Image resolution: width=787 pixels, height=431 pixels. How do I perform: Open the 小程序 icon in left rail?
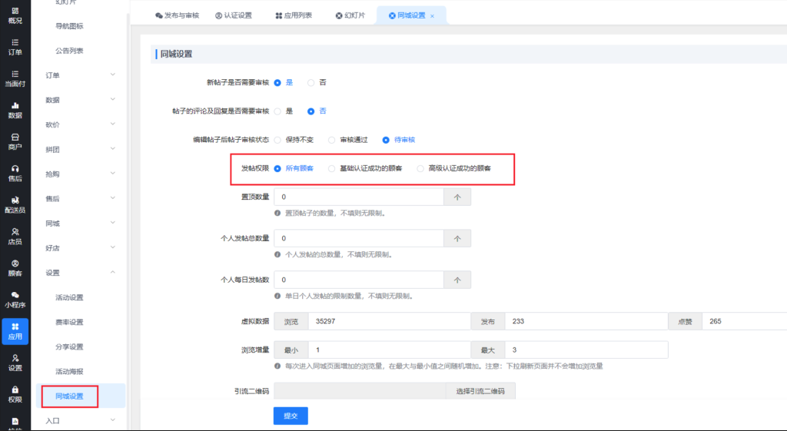click(15, 299)
